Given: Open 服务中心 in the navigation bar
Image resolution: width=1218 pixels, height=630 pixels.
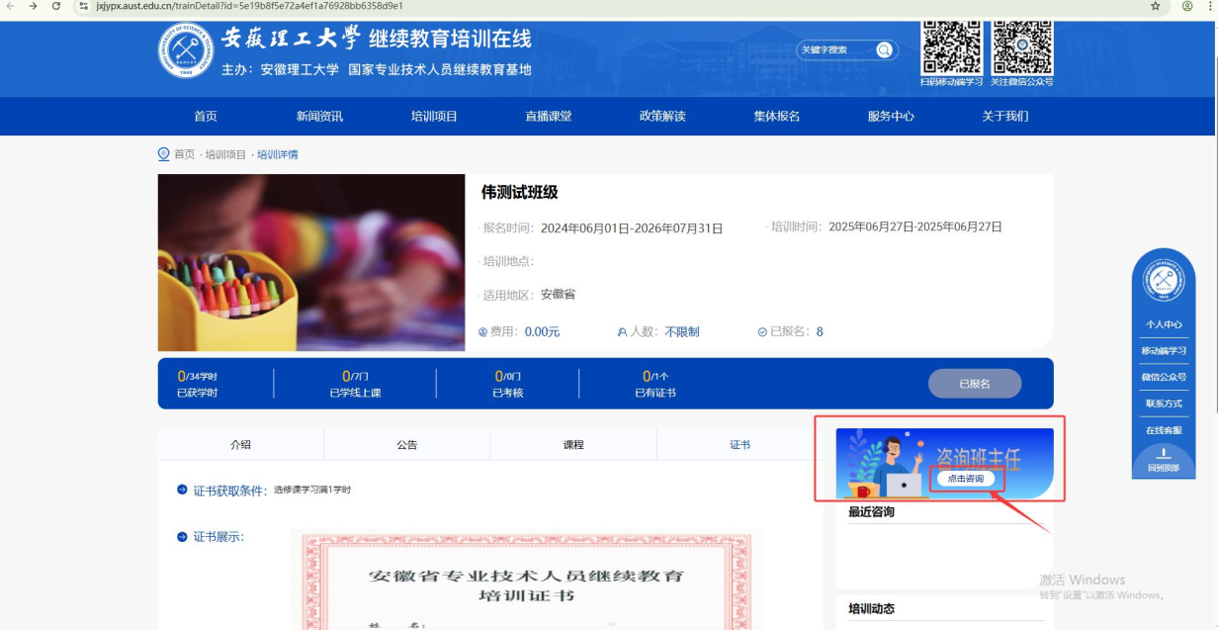Looking at the screenshot, I should pyautogui.click(x=891, y=116).
